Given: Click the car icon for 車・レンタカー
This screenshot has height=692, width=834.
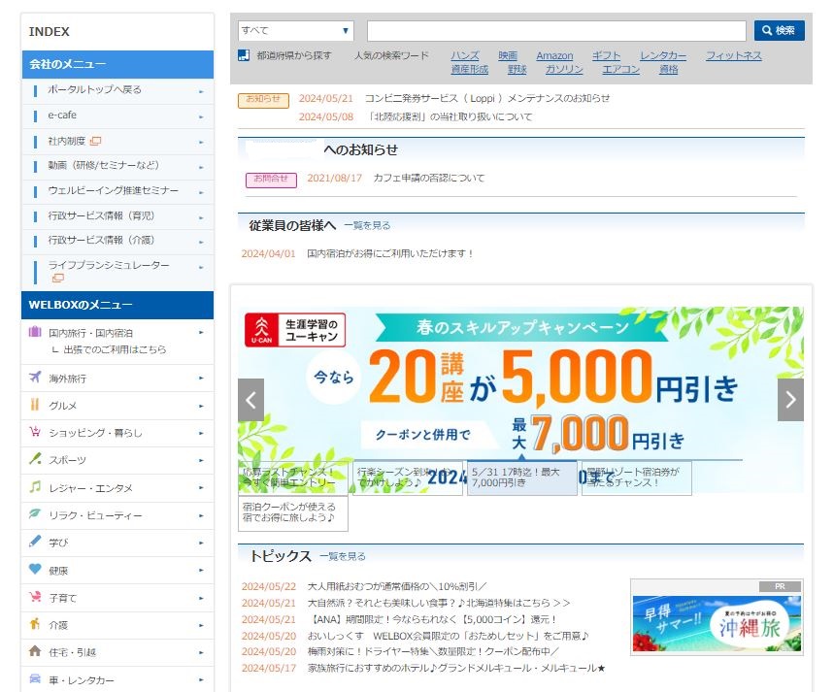Looking at the screenshot, I should 35,678.
